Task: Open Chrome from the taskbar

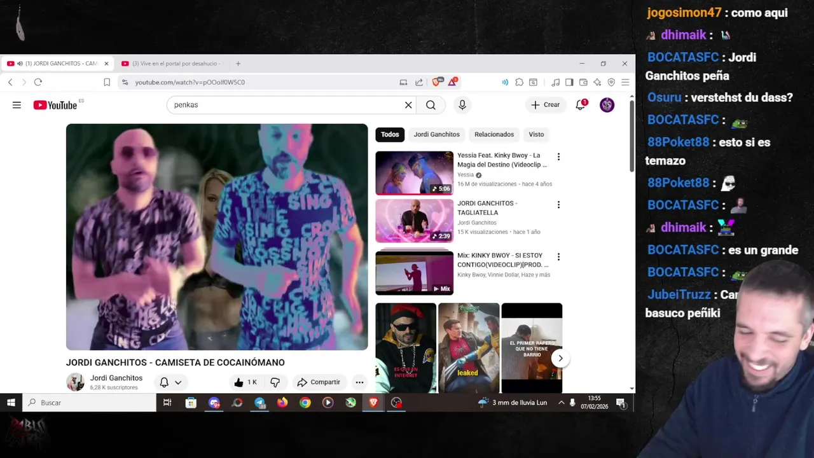Action: tap(305, 403)
